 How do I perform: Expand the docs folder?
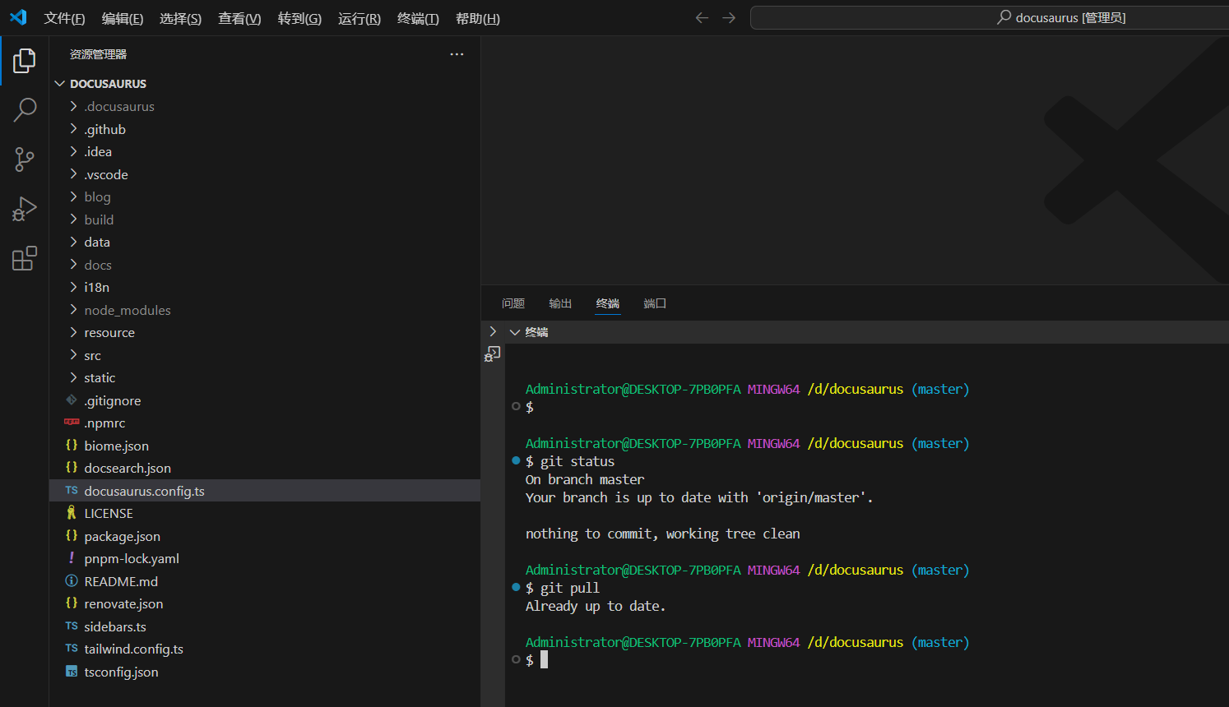click(73, 265)
